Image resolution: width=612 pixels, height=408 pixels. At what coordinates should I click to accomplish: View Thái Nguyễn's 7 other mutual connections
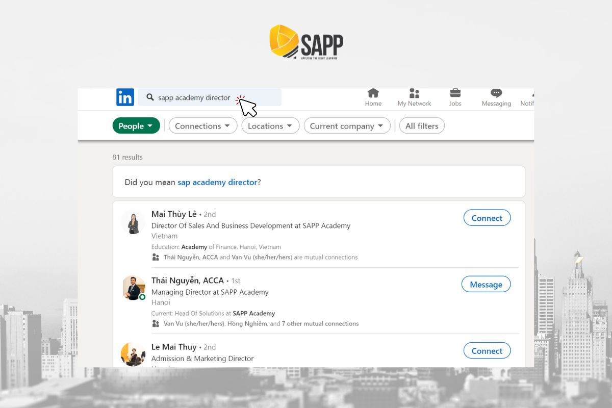tap(320, 323)
